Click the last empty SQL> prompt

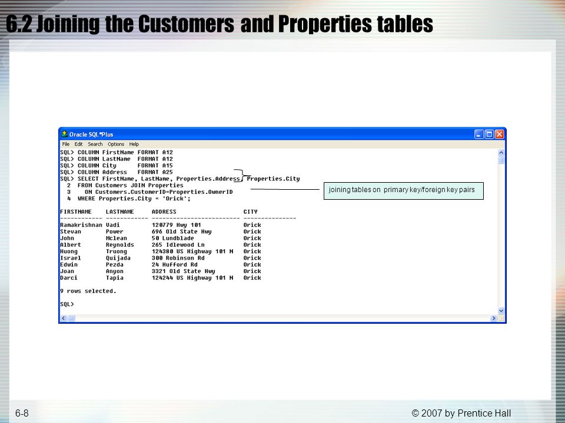pos(67,304)
